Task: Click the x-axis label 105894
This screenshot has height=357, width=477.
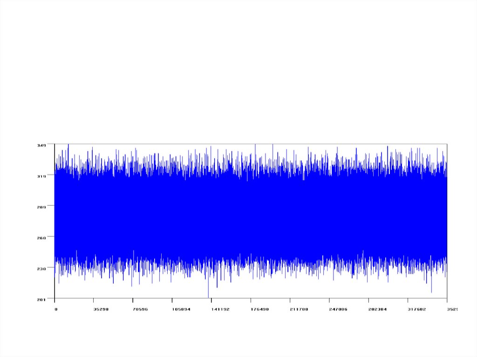Action: pyautogui.click(x=181, y=309)
